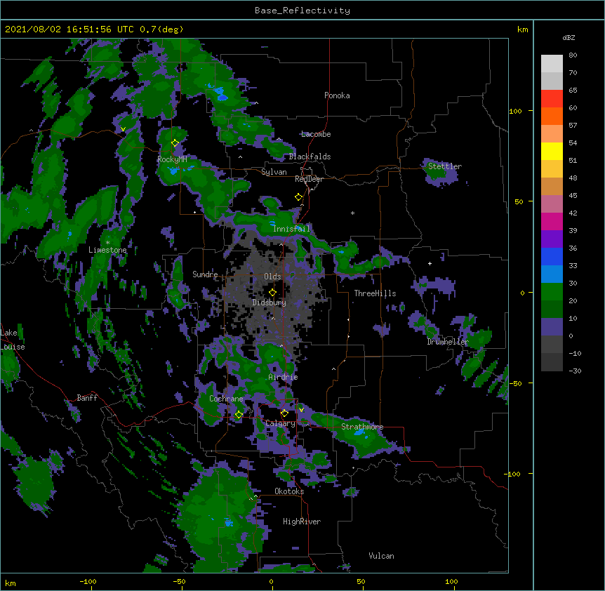The width and height of the screenshot is (605, 591).
Task: Click the RockyMH label
Action: point(172,159)
